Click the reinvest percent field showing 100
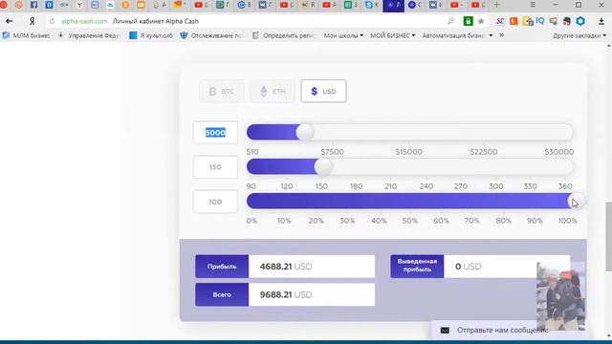Viewport: 612px width, 344px height. point(215,202)
